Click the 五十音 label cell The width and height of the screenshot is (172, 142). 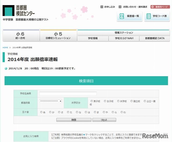click(x=26, y=112)
